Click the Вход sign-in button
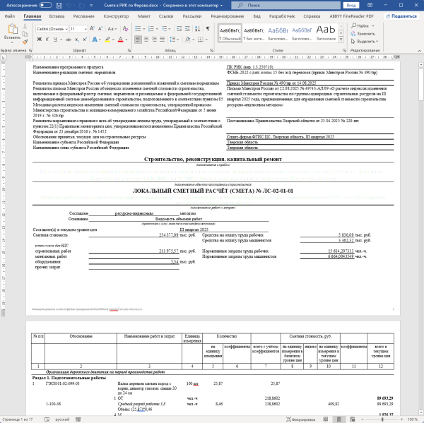The image size is (424, 423). tap(351, 5)
